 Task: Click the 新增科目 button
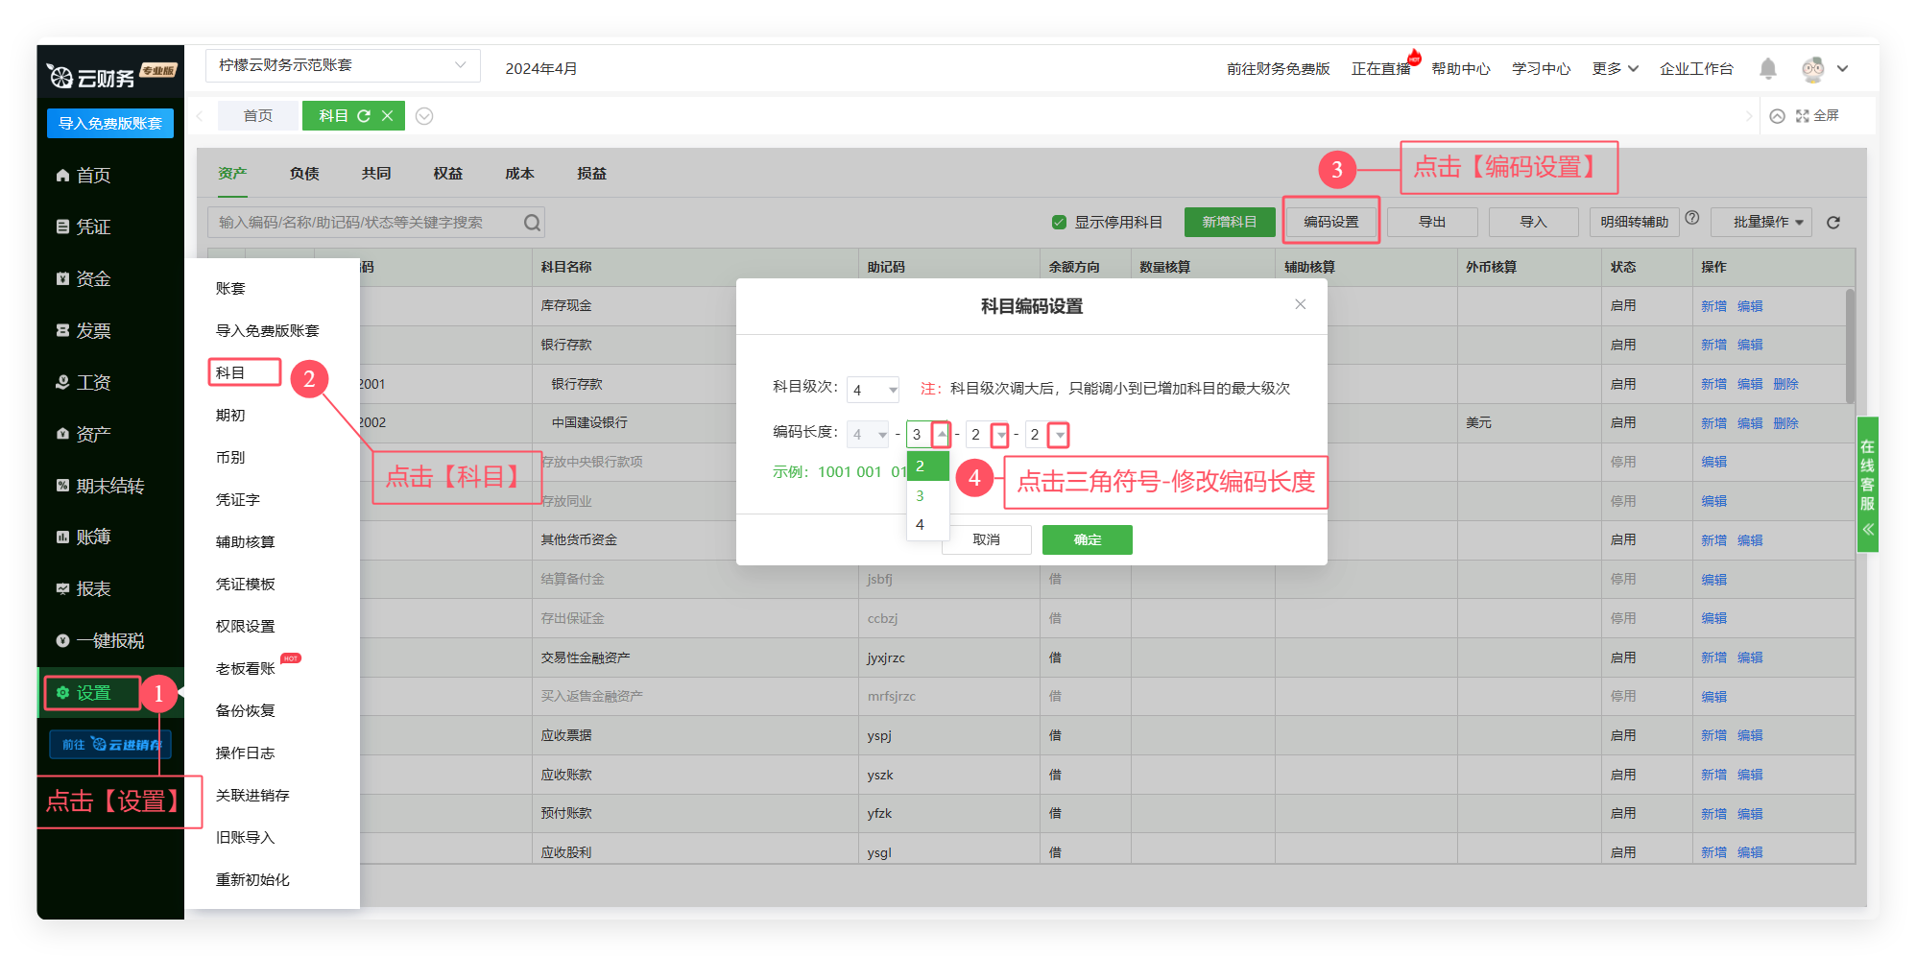click(1229, 223)
